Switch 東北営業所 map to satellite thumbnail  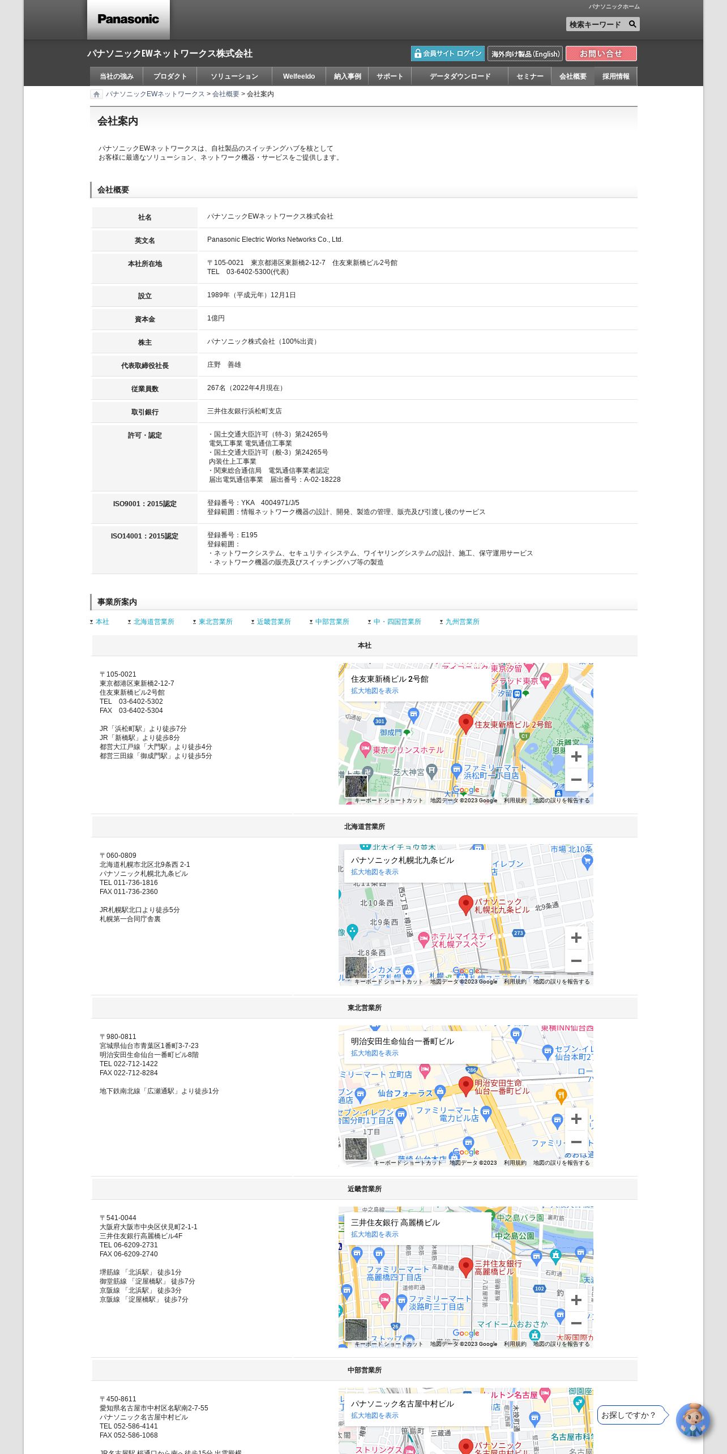tap(356, 1148)
